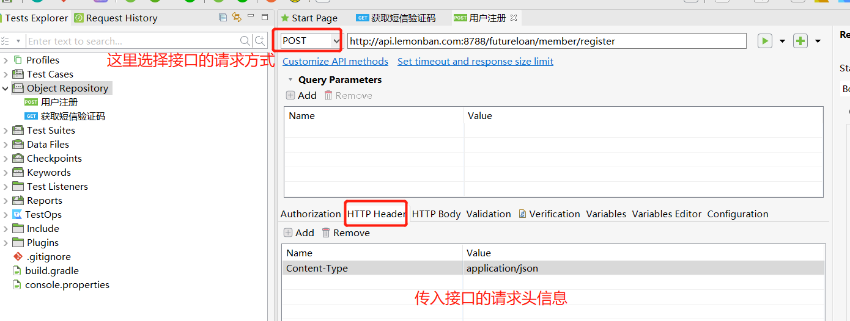Open Set timeout and response size limit link
Screen dimensions: 850x321
tap(475, 62)
